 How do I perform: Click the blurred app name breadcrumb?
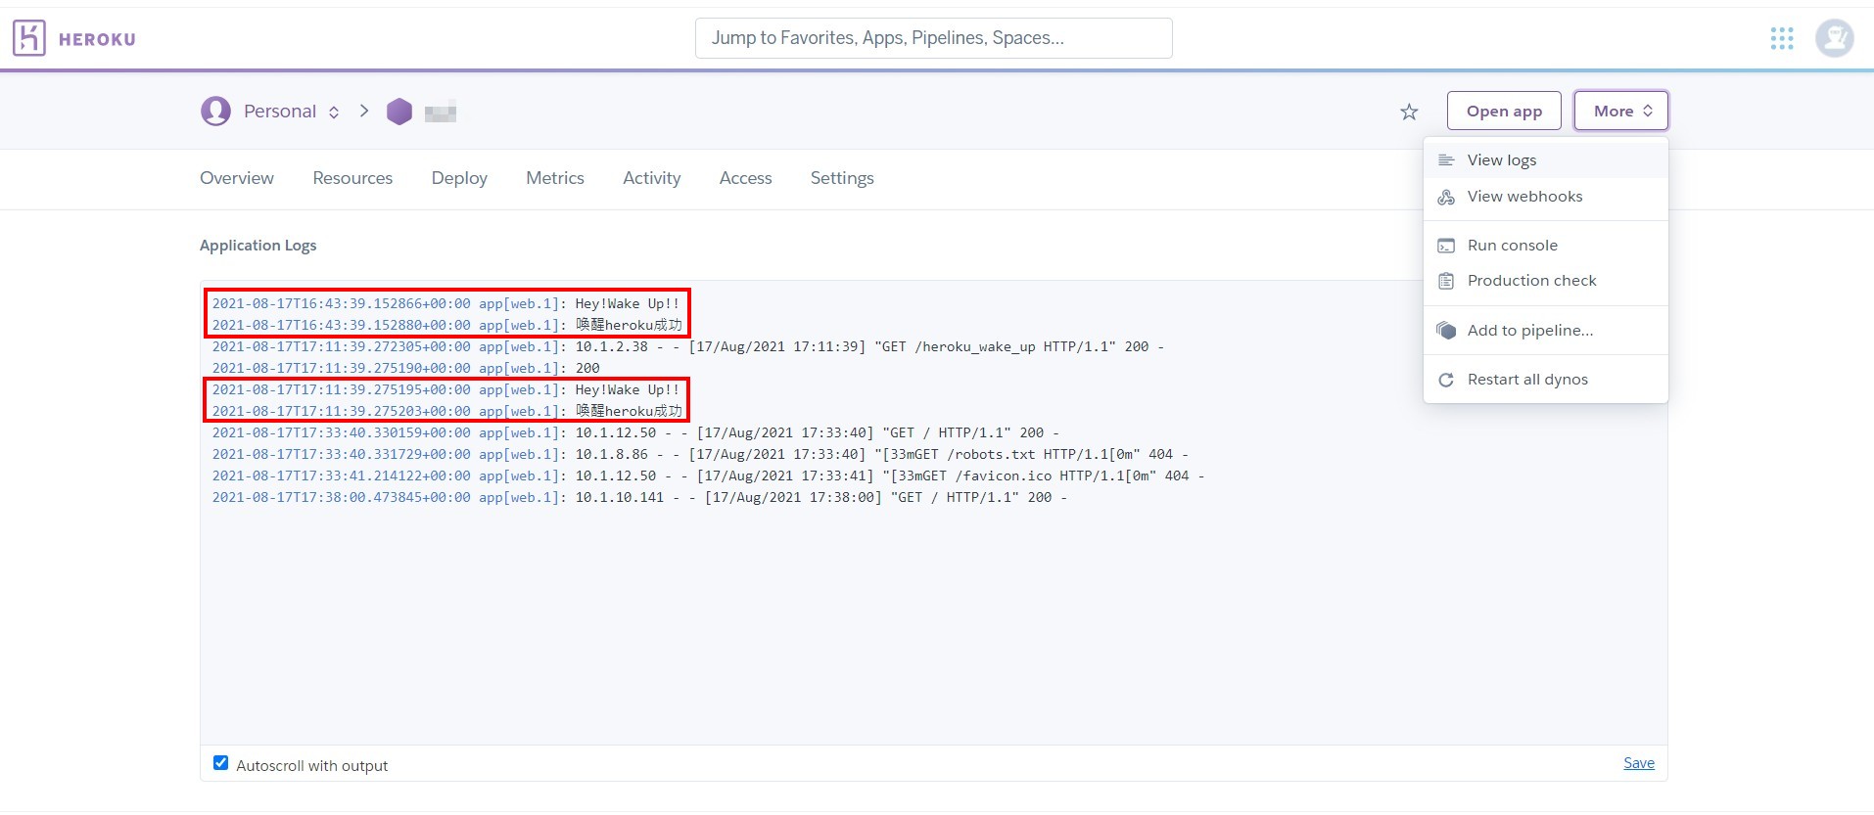[x=441, y=112]
